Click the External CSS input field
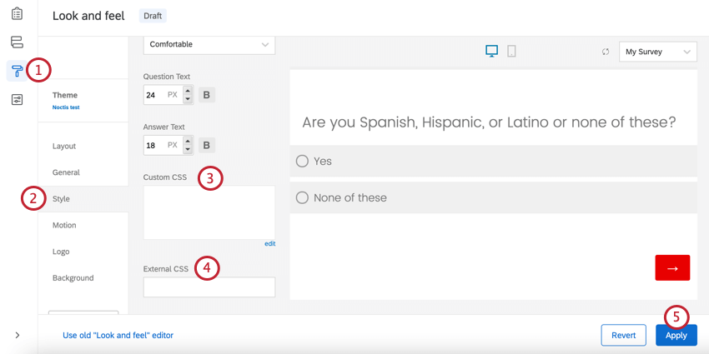The width and height of the screenshot is (709, 354). 209,287
